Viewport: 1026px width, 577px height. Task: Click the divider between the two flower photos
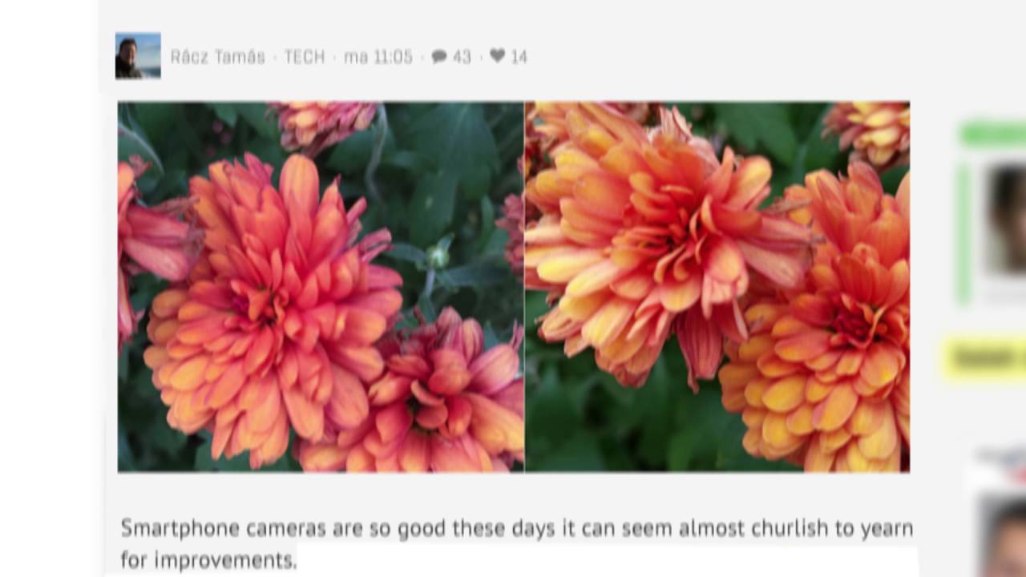(x=524, y=286)
